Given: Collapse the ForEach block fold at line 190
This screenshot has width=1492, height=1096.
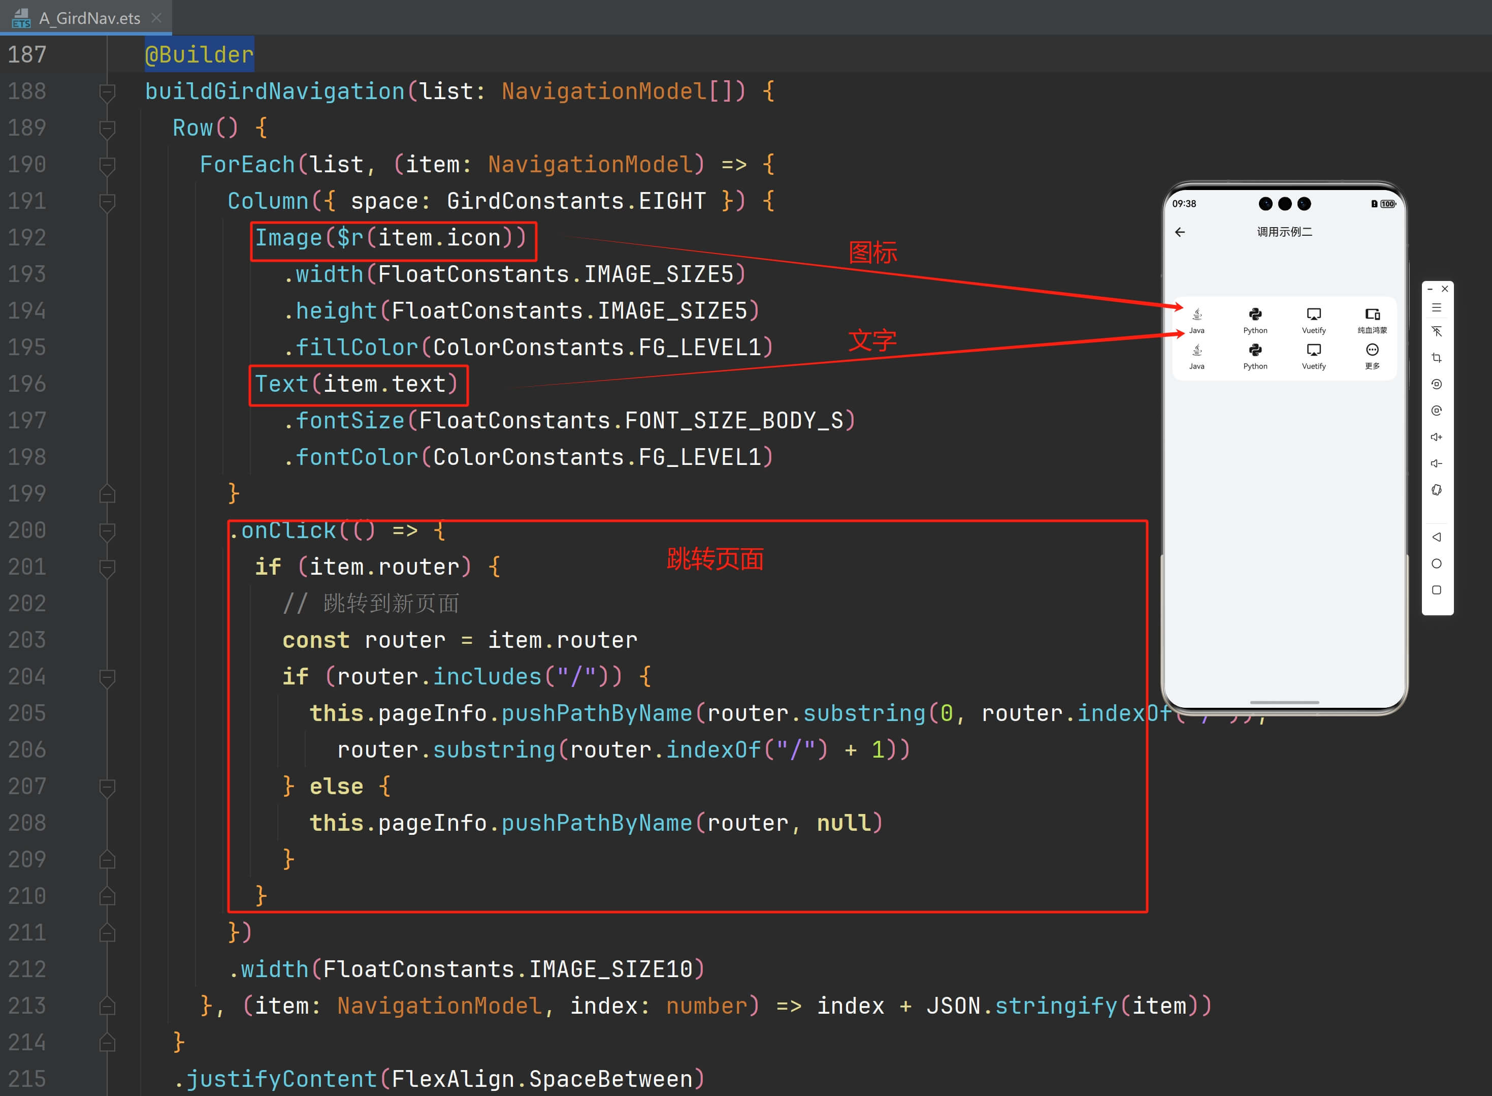Looking at the screenshot, I should (x=107, y=165).
